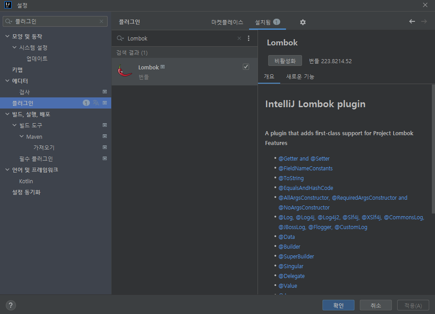Open the @Delegate link
Image resolution: width=435 pixels, height=314 pixels.
click(x=292, y=276)
